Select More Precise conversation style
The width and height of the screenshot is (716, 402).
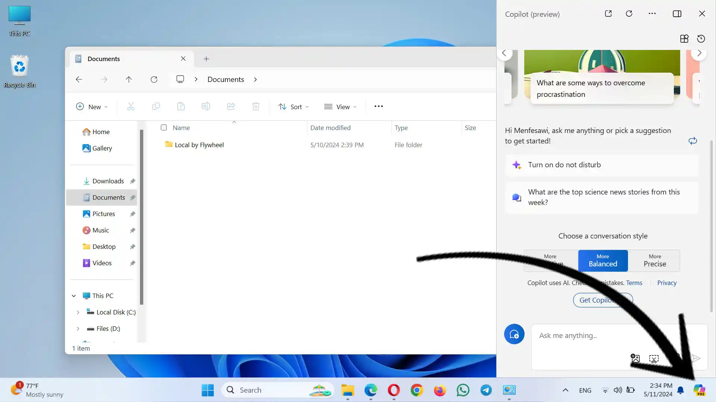coord(654,261)
